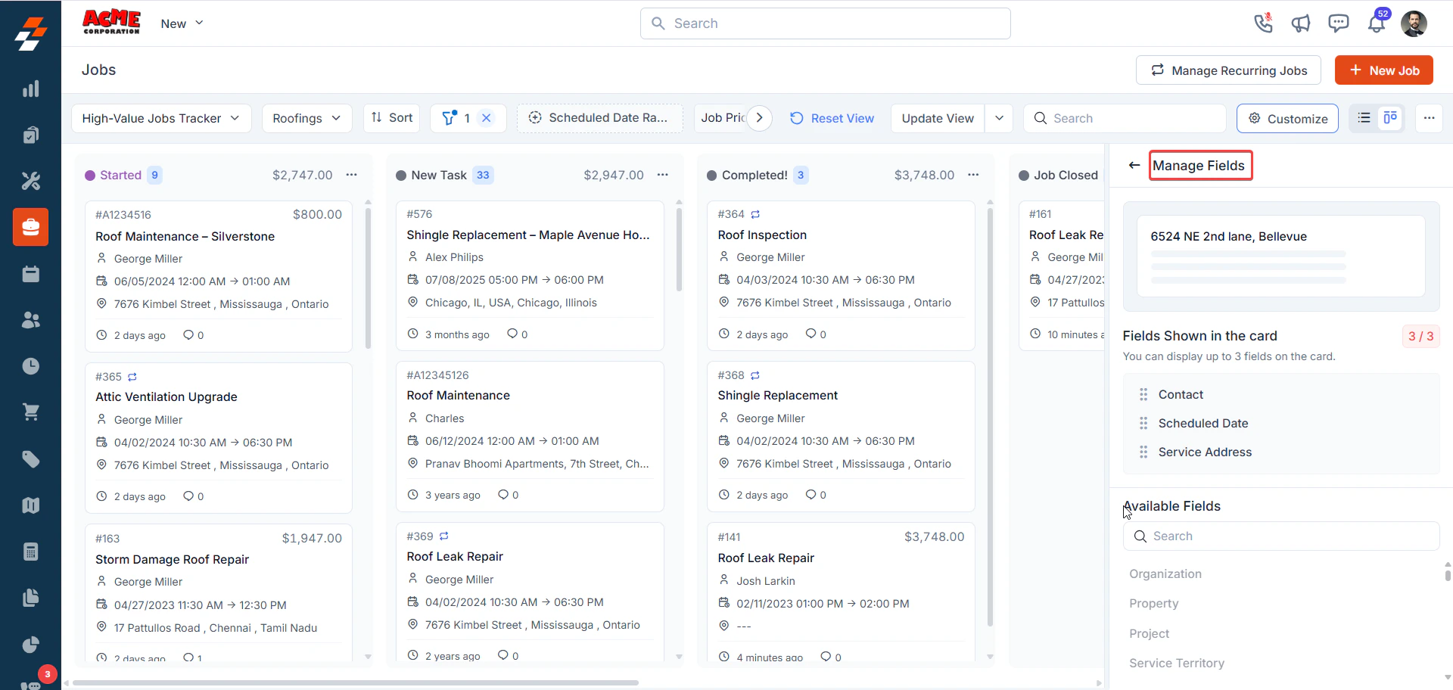1453x690 pixels.
Task: Click the Customize button
Action: point(1287,118)
